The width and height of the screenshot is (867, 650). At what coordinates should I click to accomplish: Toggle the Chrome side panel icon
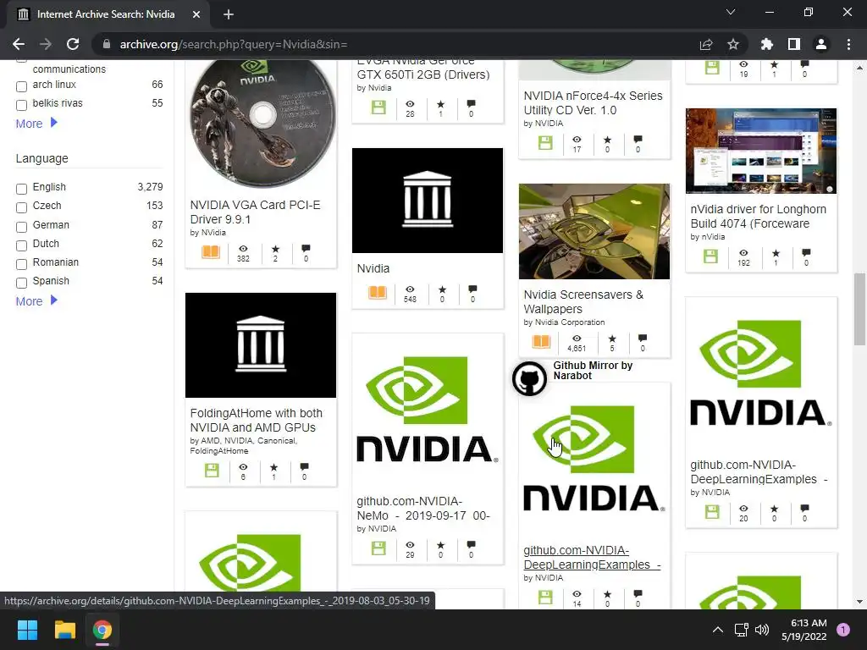coord(794,44)
